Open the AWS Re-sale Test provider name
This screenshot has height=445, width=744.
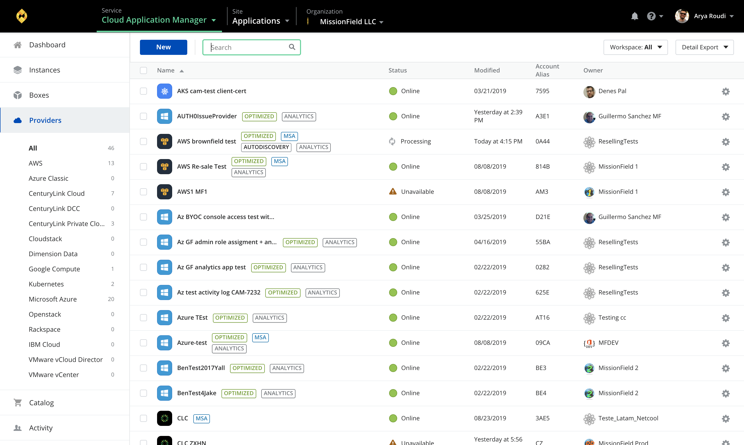point(201,167)
